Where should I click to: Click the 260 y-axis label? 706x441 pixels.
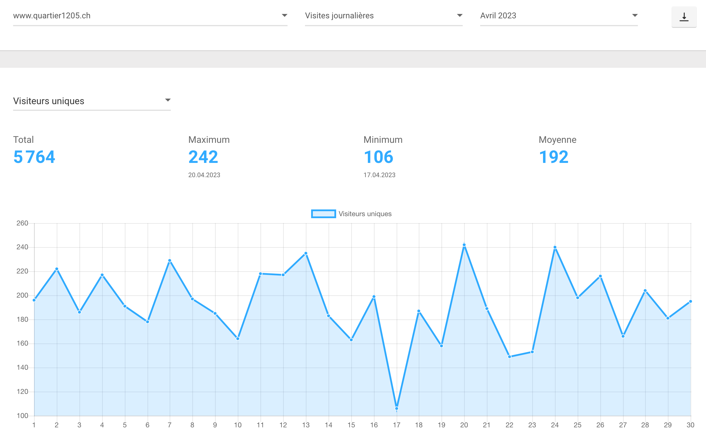tap(22, 223)
